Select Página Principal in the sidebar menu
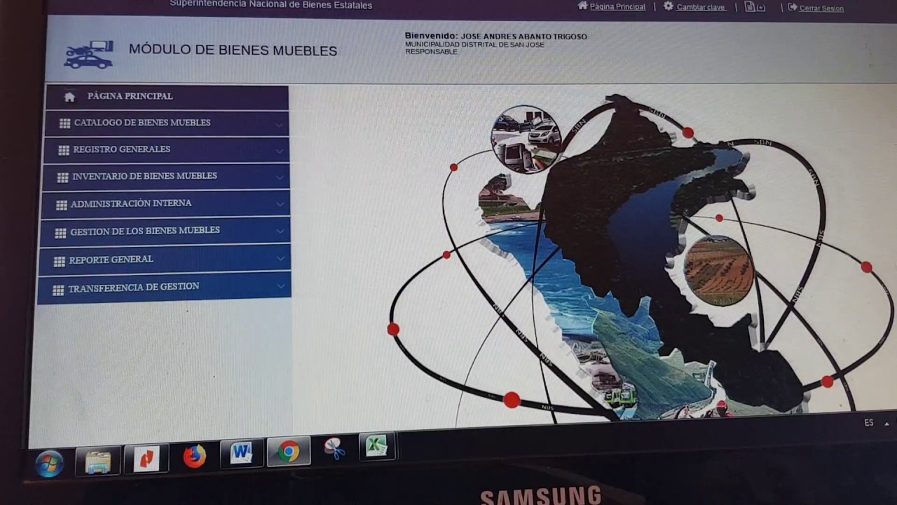Viewport: 897px width, 505px height. click(167, 97)
